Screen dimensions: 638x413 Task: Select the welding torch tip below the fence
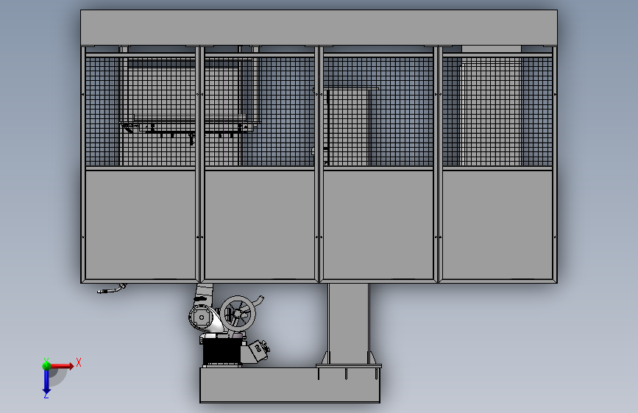(112, 290)
